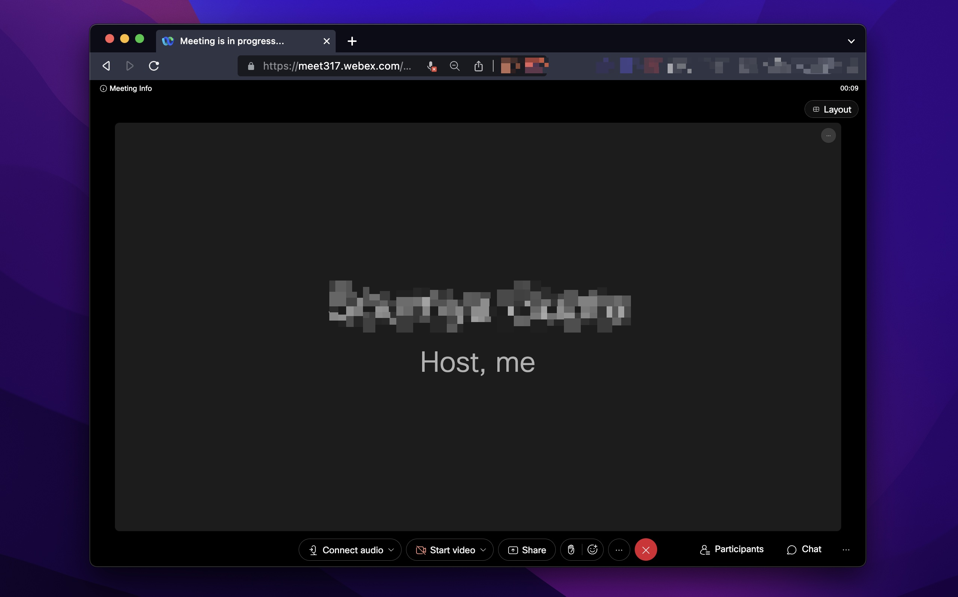Open the Participants panel

coord(732,549)
